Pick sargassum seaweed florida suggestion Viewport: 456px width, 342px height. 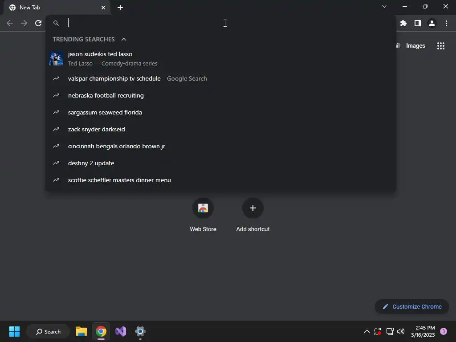click(221, 112)
